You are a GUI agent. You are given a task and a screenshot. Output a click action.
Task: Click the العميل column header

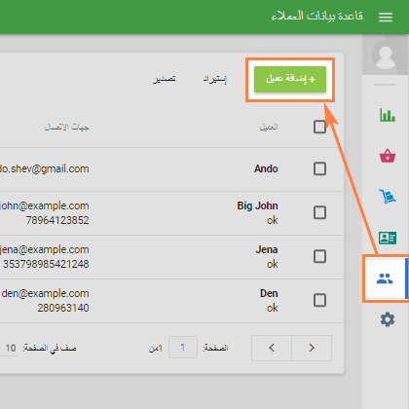[x=269, y=127]
